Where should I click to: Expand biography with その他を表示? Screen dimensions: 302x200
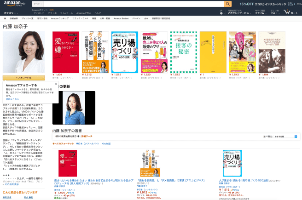pos(12,184)
